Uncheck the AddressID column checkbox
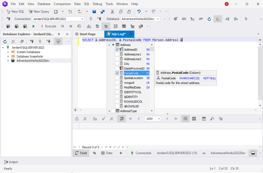Image resolution: width=263 pixels, height=173 pixels. [117, 50]
